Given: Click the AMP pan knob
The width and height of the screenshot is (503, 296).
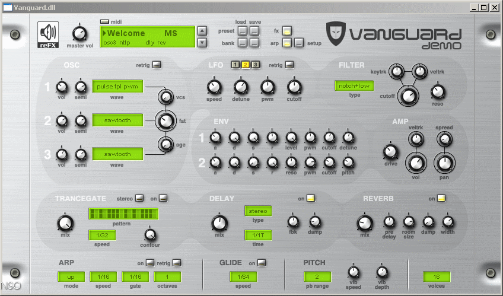Looking at the screenshot, I should pos(444,163).
